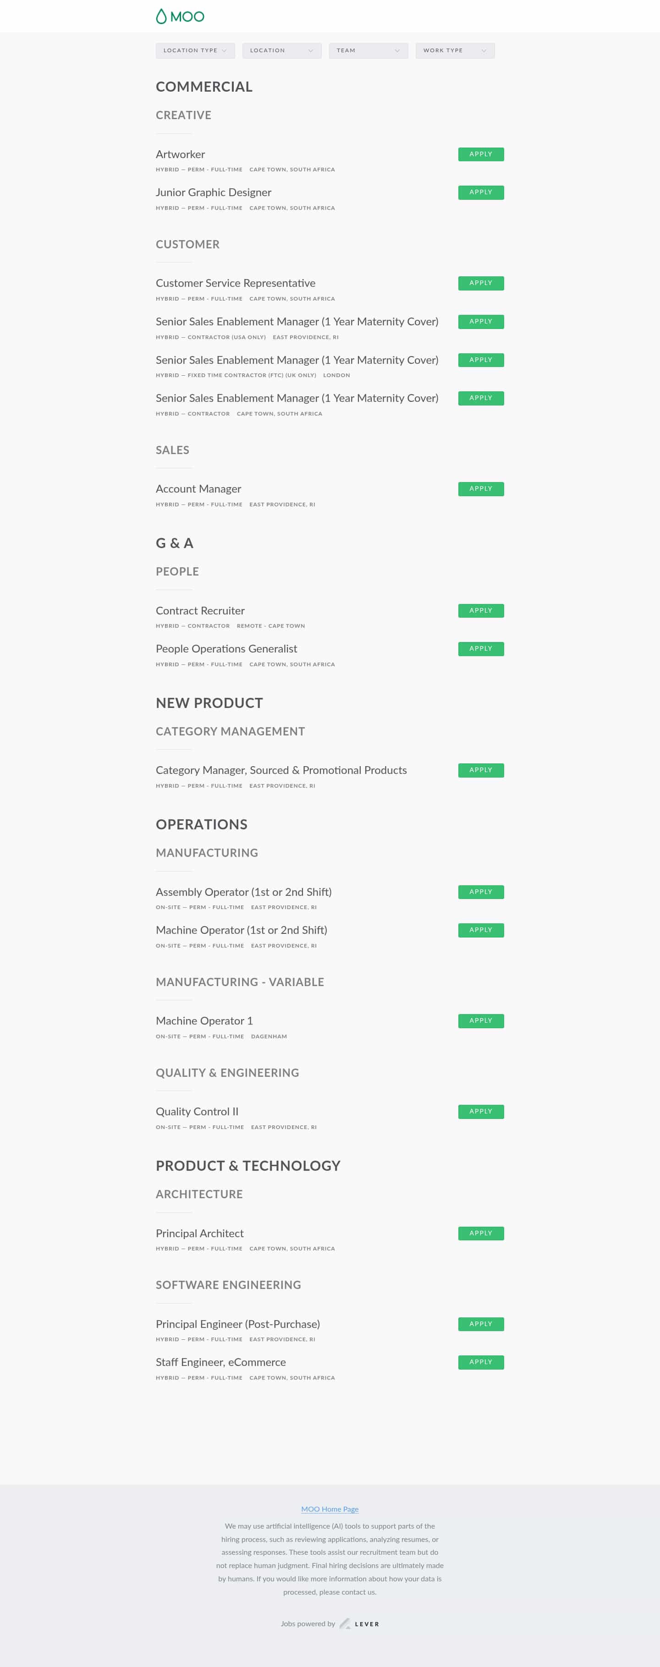Apply for Category Manager, Sourced & Promotional Products
This screenshot has width=660, height=1667.
(x=481, y=770)
